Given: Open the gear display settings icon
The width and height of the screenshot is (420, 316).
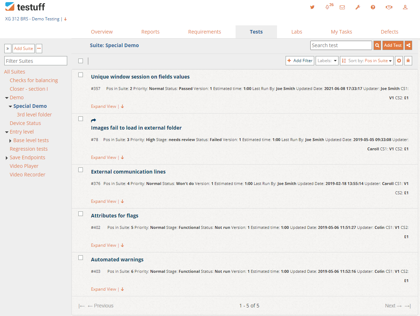Looking at the screenshot, I should coord(399,61).
